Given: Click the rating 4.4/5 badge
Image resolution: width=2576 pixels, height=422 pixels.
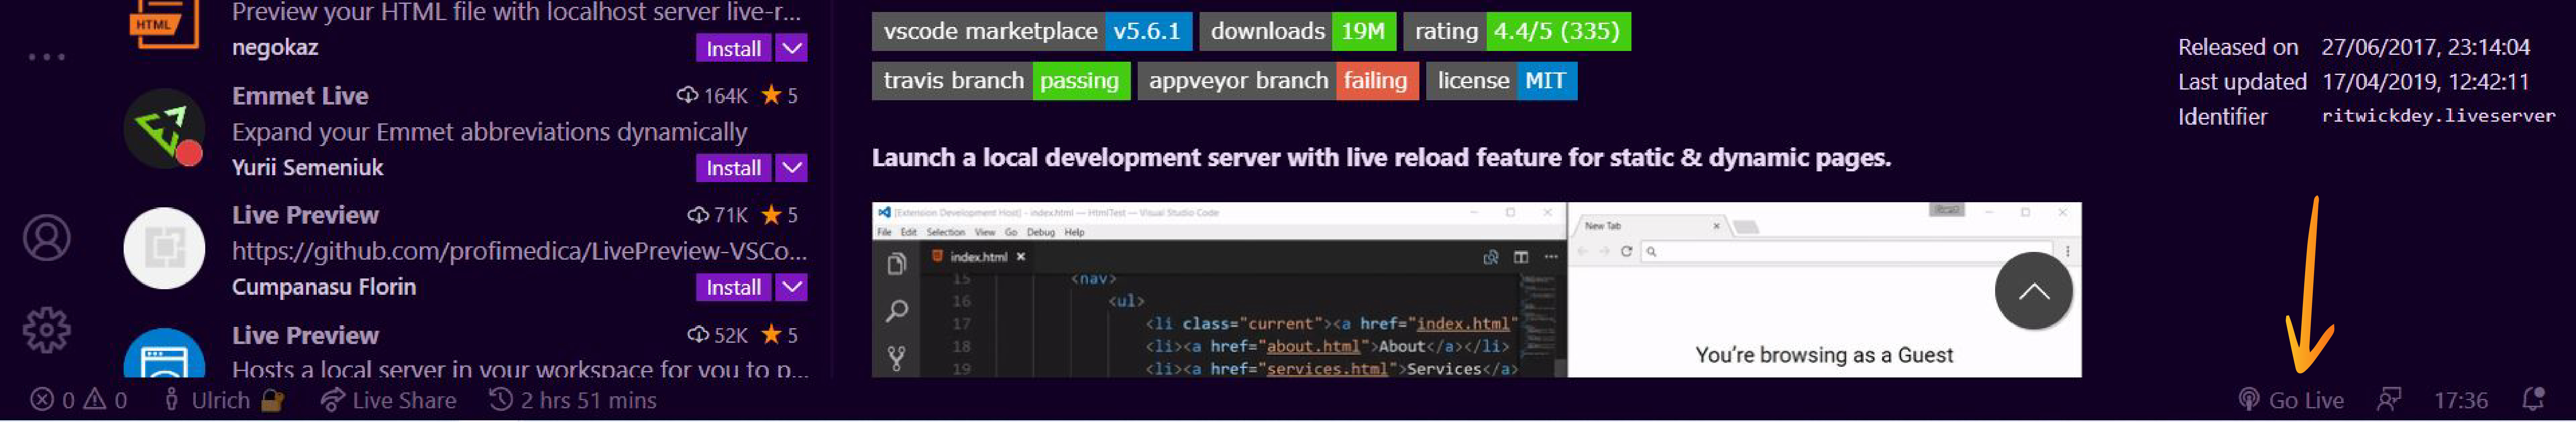Looking at the screenshot, I should [1516, 32].
